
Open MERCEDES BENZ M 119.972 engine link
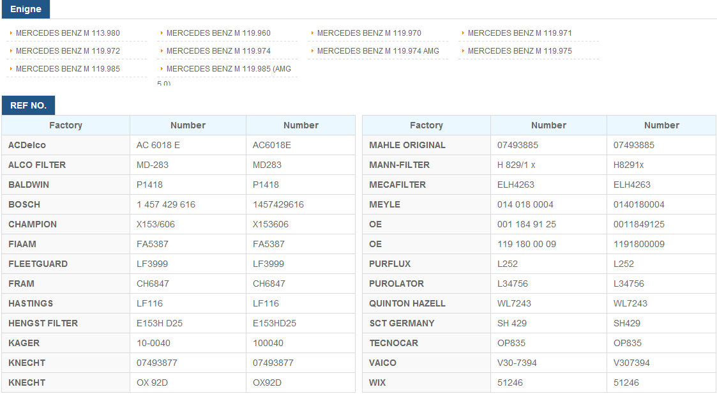tap(68, 51)
